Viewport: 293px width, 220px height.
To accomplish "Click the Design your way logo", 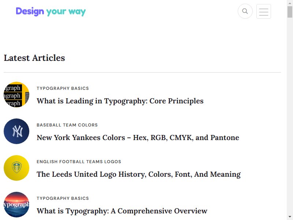I will click(51, 12).
